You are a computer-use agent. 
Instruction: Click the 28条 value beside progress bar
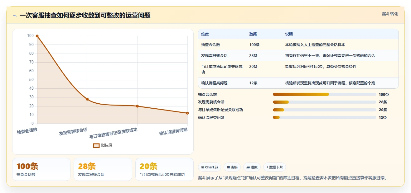pos(383,102)
